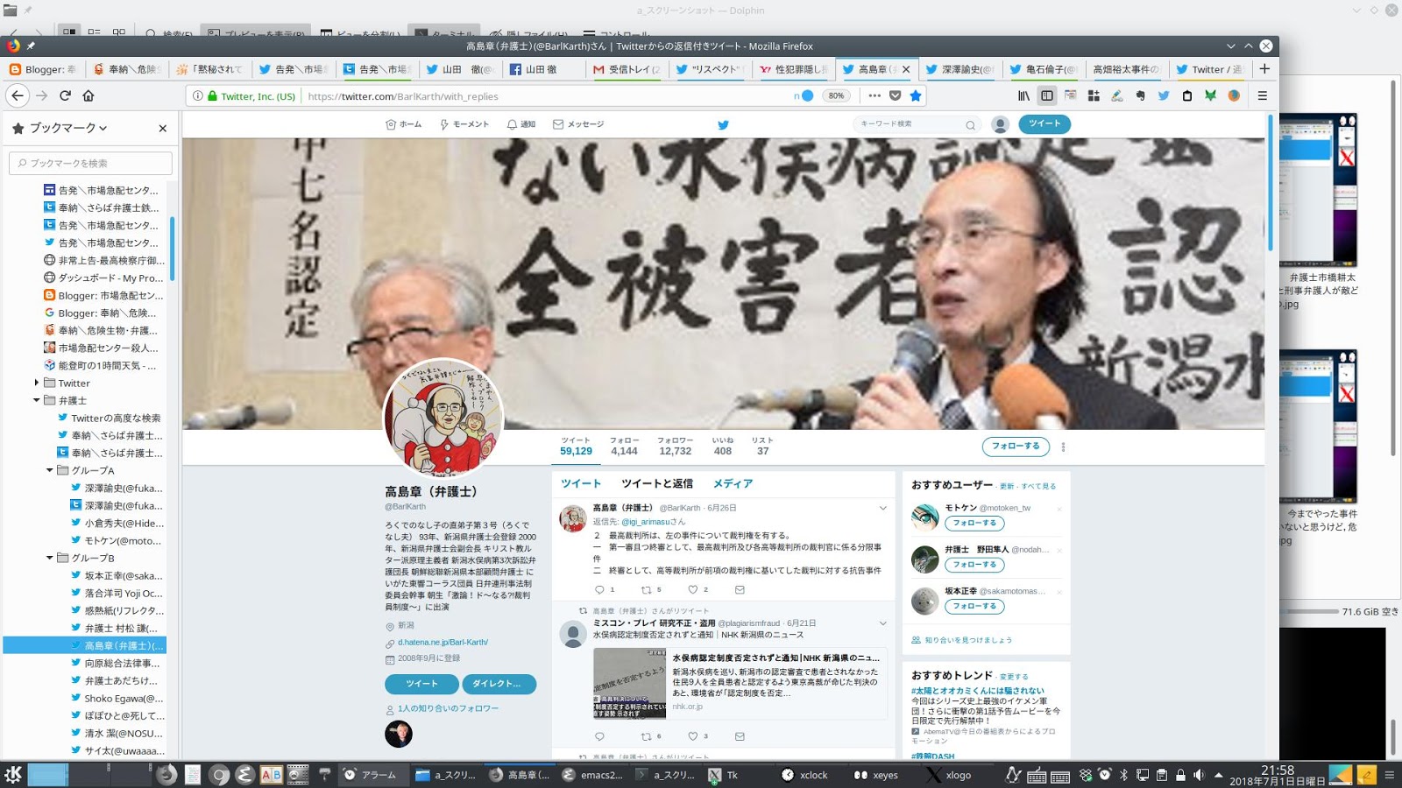Open the page actions three-dot menu

coord(874,95)
